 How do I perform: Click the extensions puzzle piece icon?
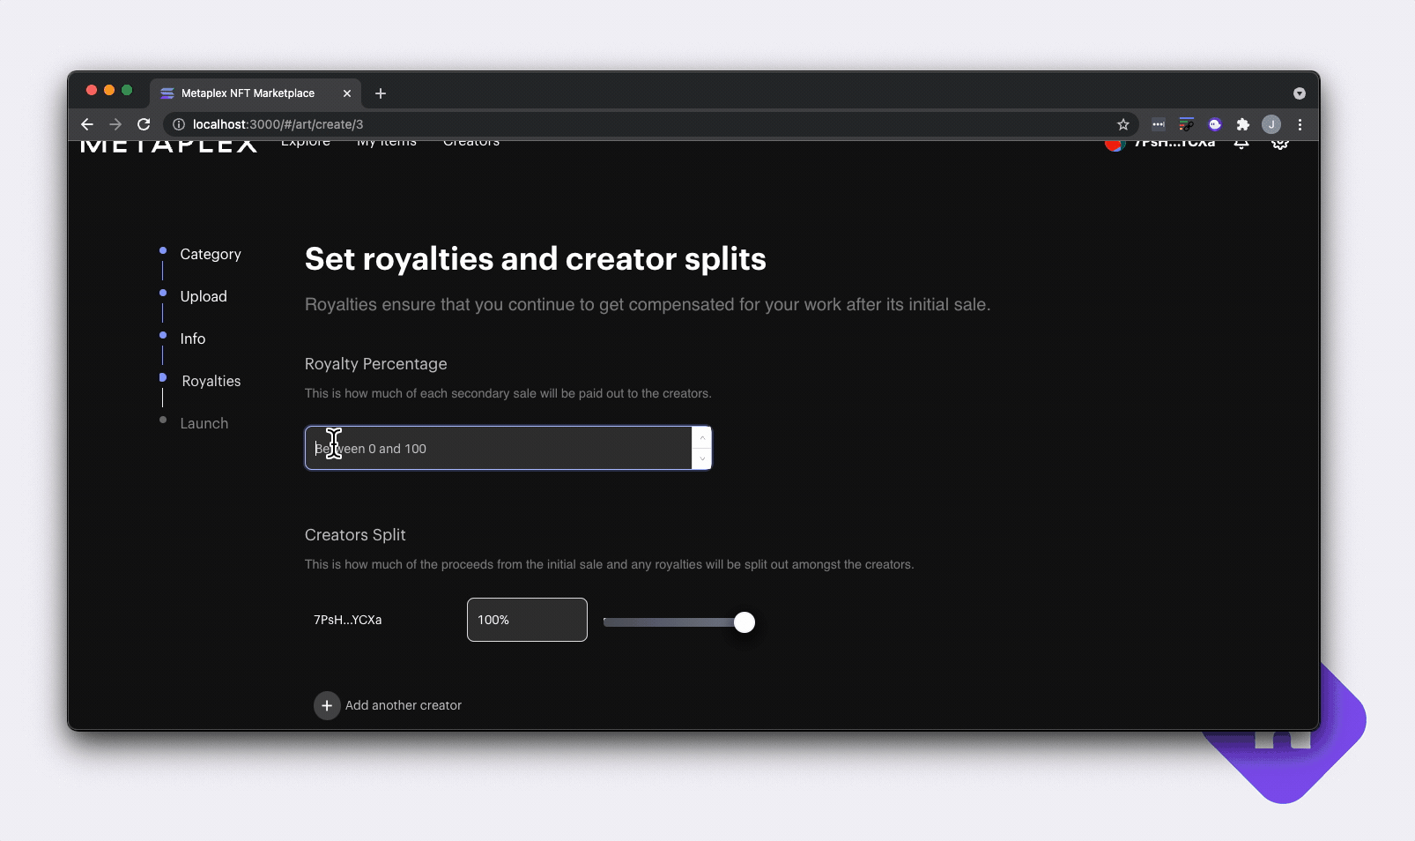pos(1243,124)
